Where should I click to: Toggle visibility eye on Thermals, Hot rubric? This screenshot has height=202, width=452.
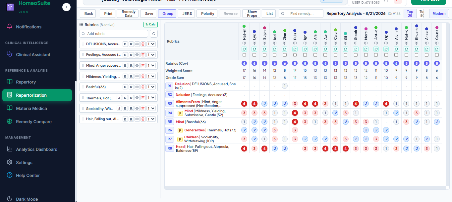click(x=137, y=98)
